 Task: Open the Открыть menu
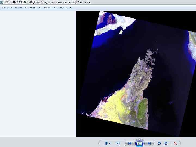(x=63, y=8)
